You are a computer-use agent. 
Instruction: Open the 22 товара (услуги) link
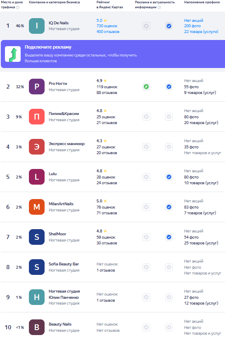pos(201,32)
